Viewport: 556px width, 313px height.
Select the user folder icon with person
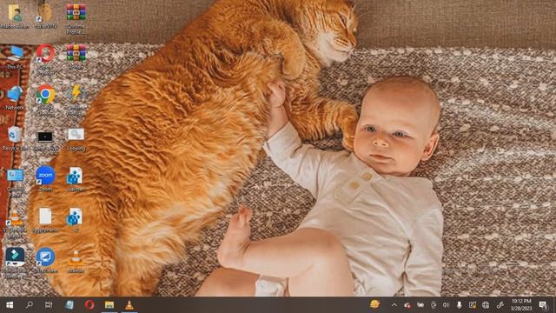tap(15, 13)
